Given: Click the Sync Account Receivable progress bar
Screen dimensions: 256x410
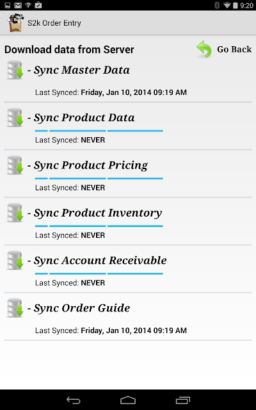Looking at the screenshot, I should pos(99,274).
